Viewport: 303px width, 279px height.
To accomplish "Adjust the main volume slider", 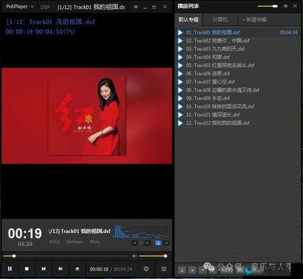I will [153, 256].
